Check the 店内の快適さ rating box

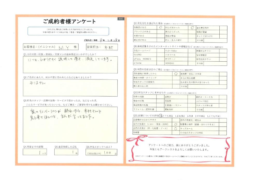click(176, 124)
